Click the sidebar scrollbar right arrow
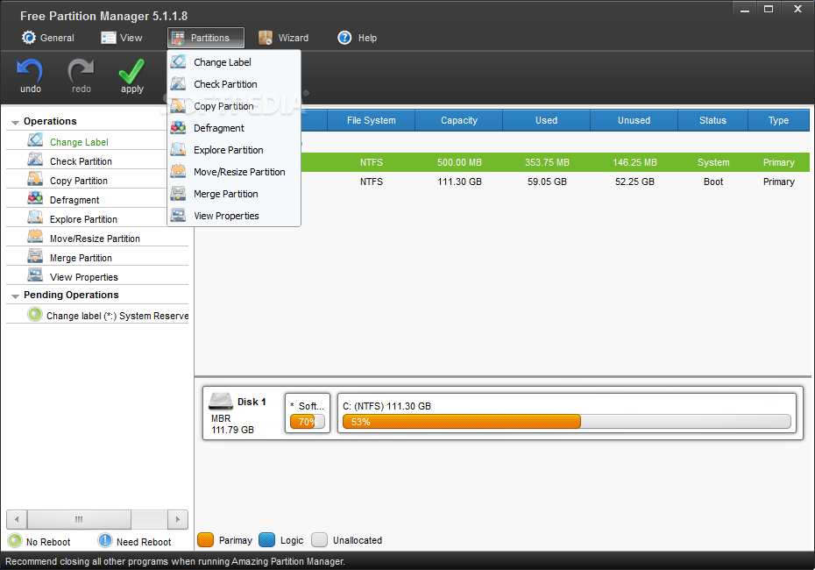The width and height of the screenshot is (815, 570). pyautogui.click(x=178, y=519)
